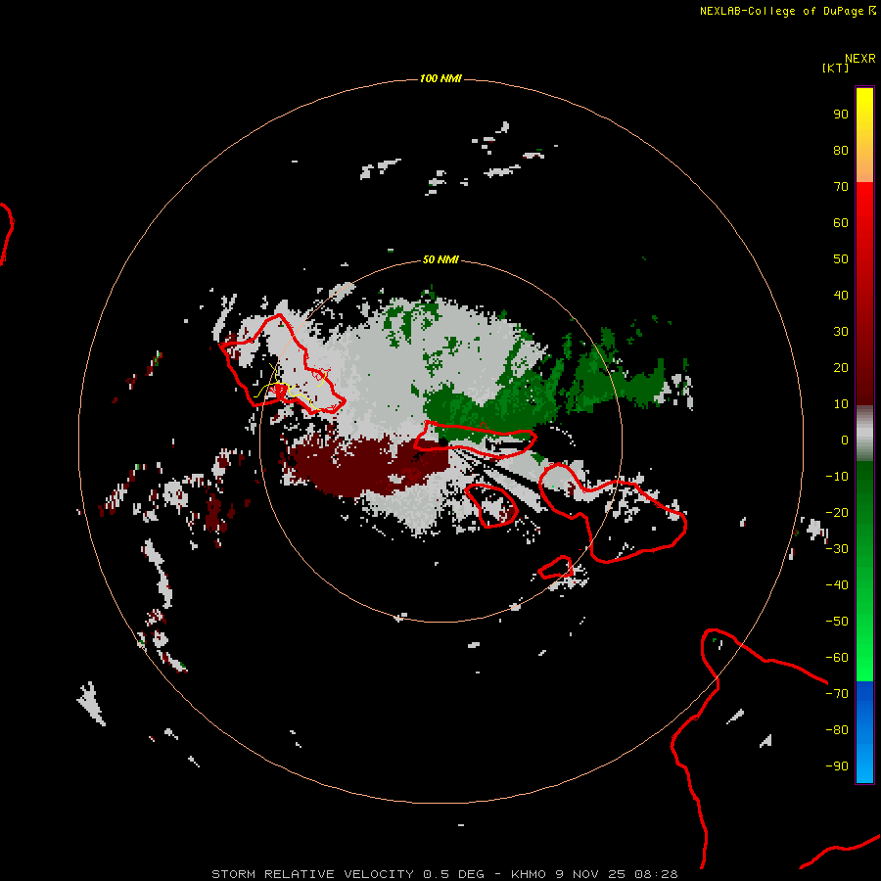Click the Storm Relative Velocity caption at bottom

(444, 874)
